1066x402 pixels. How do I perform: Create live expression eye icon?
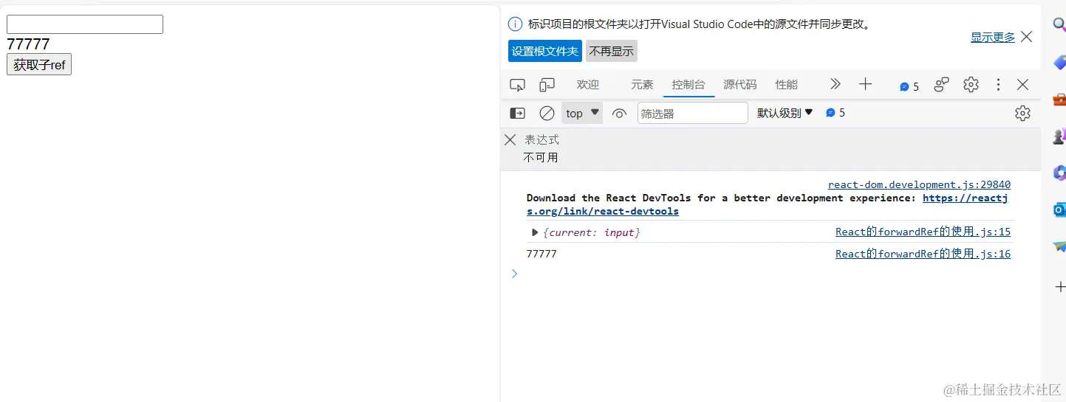point(619,113)
